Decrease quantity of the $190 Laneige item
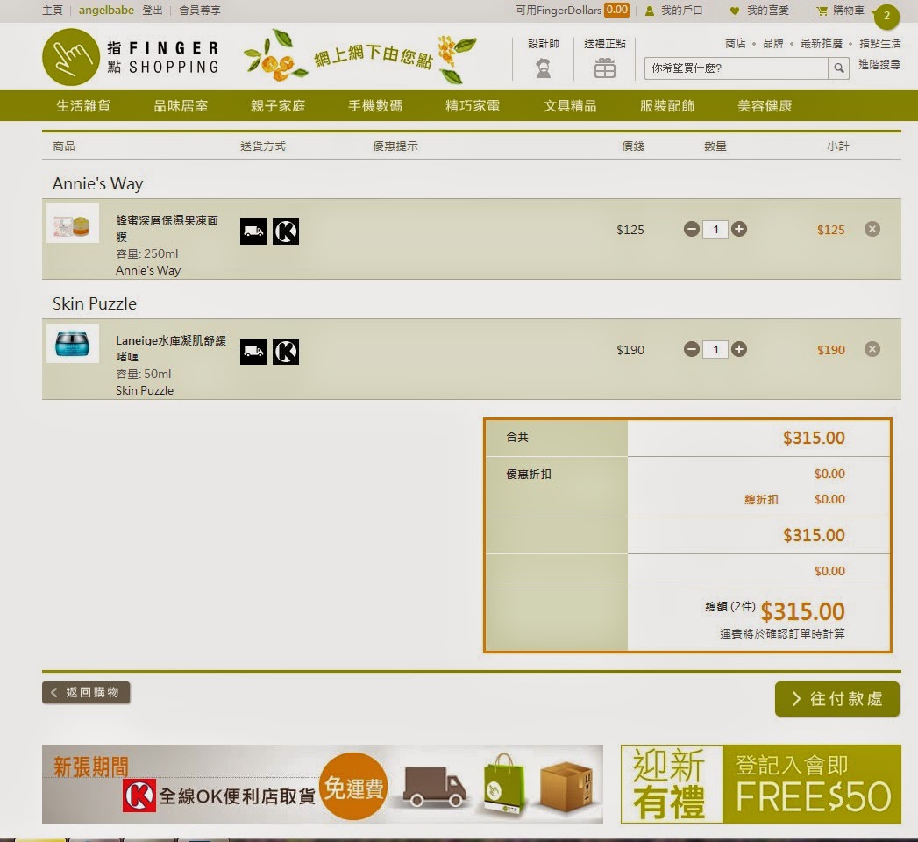Image resolution: width=918 pixels, height=842 pixels. click(x=692, y=349)
